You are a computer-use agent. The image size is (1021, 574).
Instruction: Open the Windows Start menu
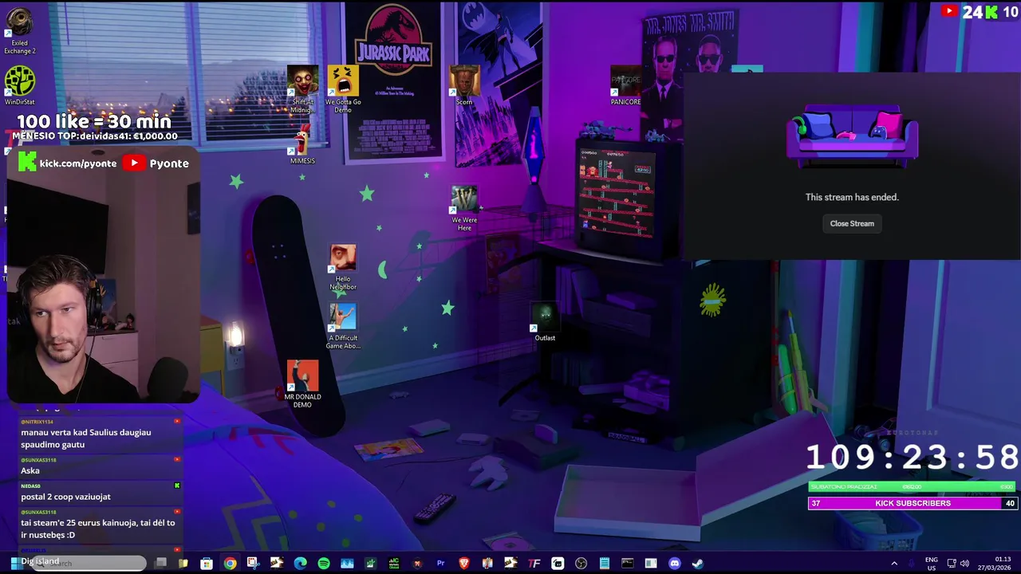point(15,563)
